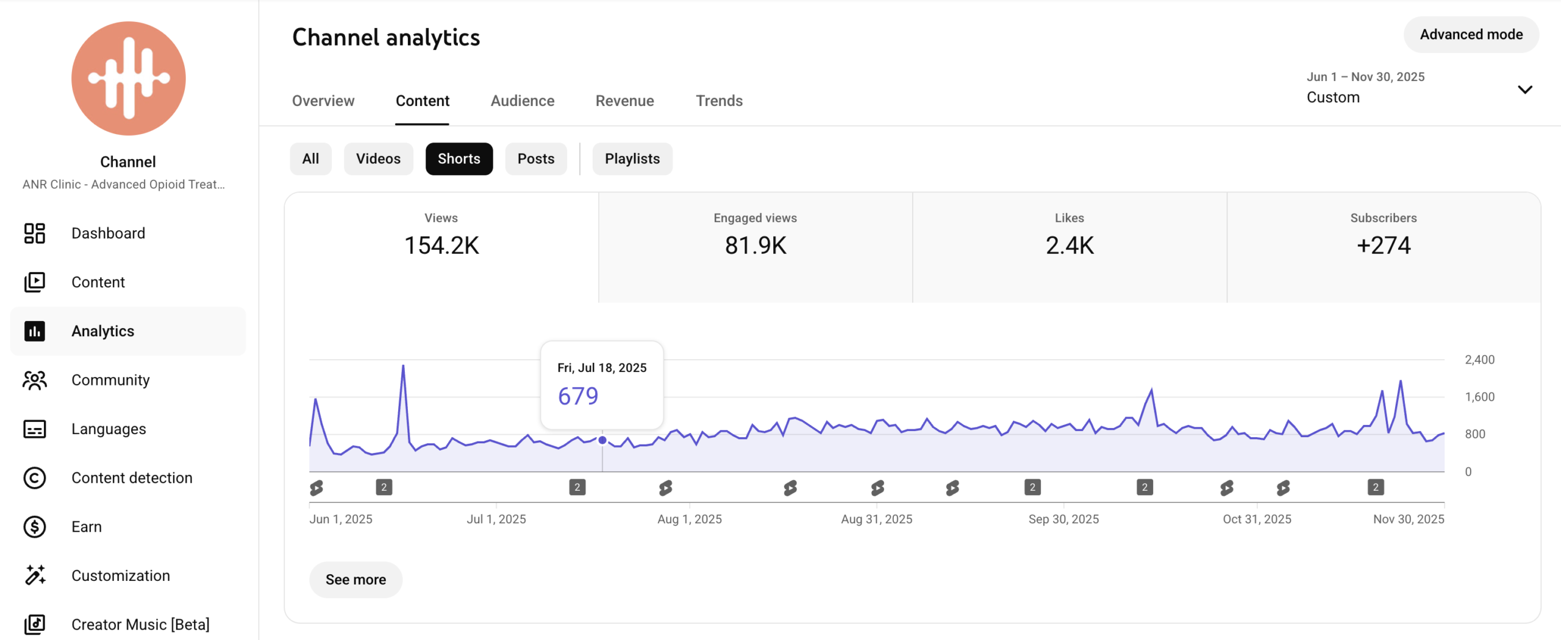Click the Dashboard icon in sidebar
Viewport: 1561px width, 640px height.
pyautogui.click(x=35, y=233)
